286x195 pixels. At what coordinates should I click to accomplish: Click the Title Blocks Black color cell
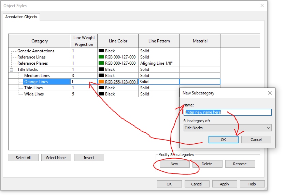(118, 69)
